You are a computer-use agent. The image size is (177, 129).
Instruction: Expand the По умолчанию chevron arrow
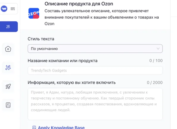pos(158,49)
